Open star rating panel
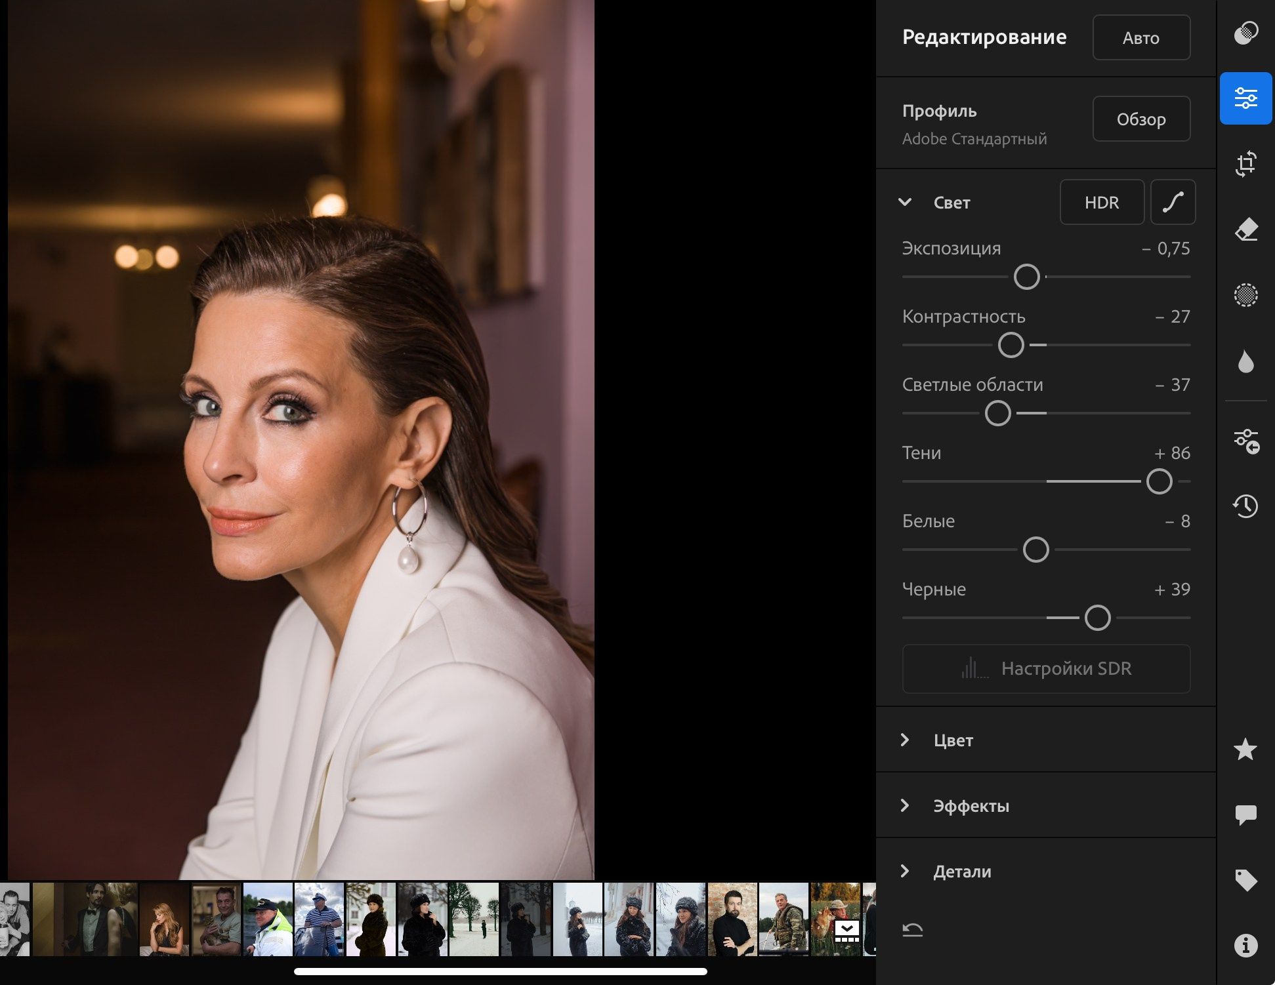1275x985 pixels. (1245, 749)
